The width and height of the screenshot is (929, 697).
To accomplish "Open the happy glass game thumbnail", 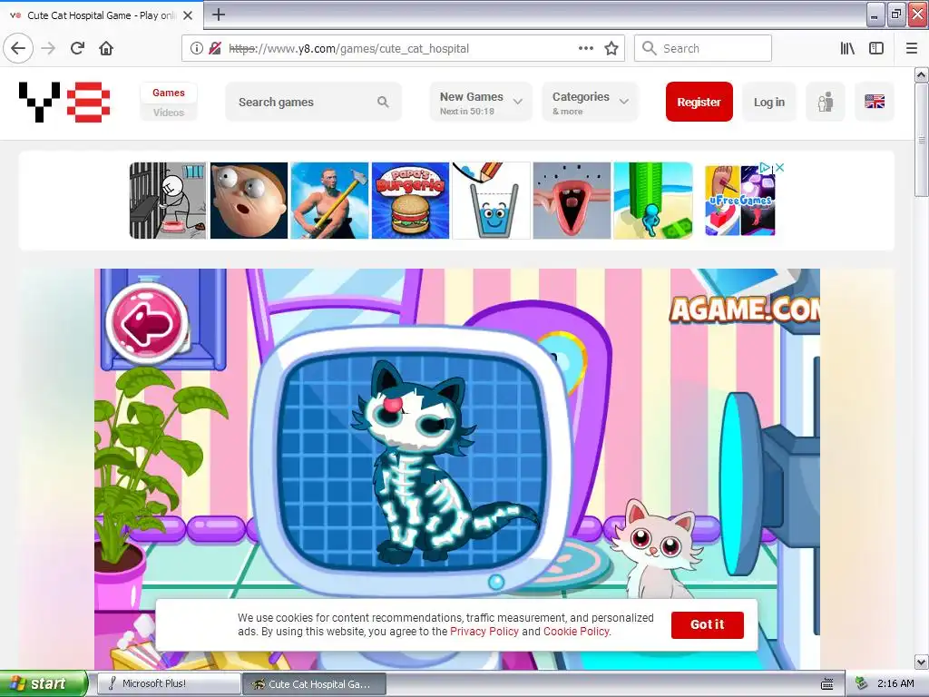I will [491, 201].
